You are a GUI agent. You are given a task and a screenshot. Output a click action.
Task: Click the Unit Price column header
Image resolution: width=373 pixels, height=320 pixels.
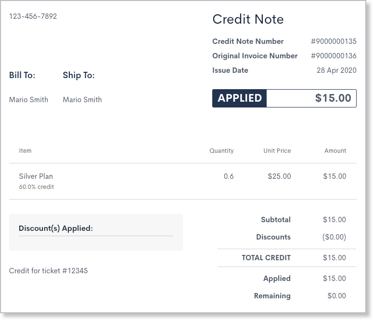(277, 151)
